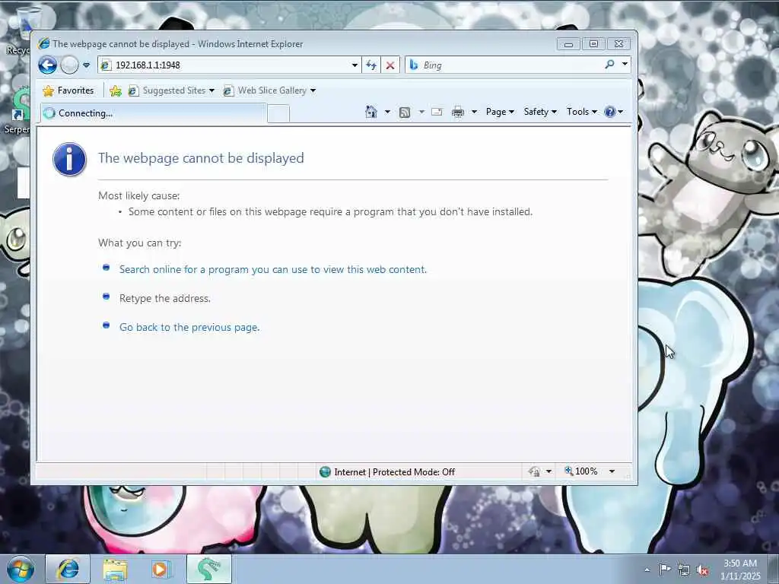Click Search online for a program link
The image size is (779, 584).
(273, 269)
